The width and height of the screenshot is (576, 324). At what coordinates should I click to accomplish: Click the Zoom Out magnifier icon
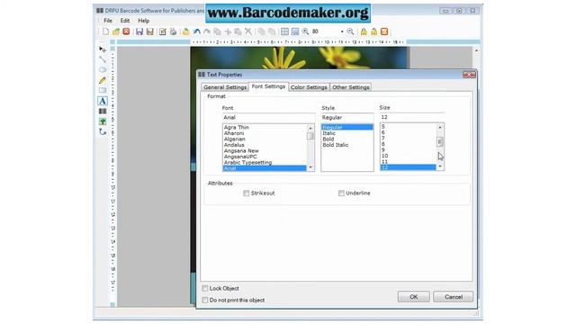[350, 31]
